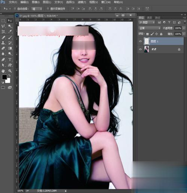Select the Horizontal Type tool
The width and height of the screenshot is (187, 193).
10,60
